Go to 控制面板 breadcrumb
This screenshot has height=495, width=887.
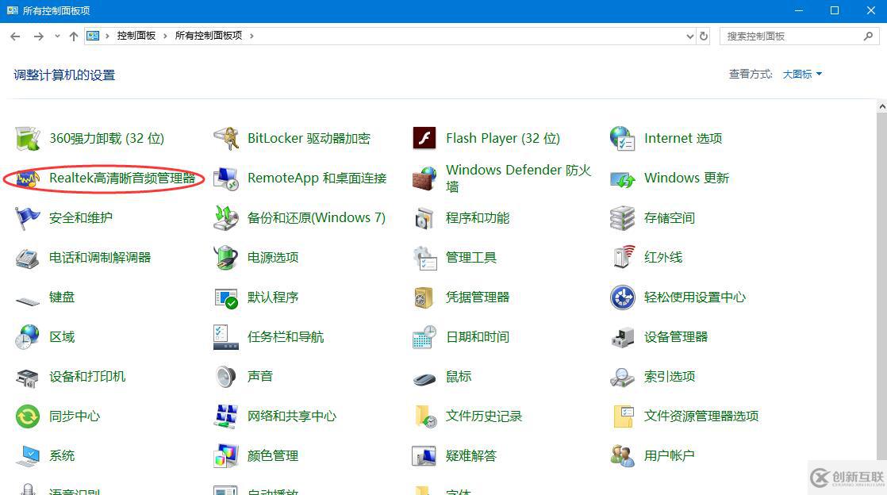coord(136,36)
